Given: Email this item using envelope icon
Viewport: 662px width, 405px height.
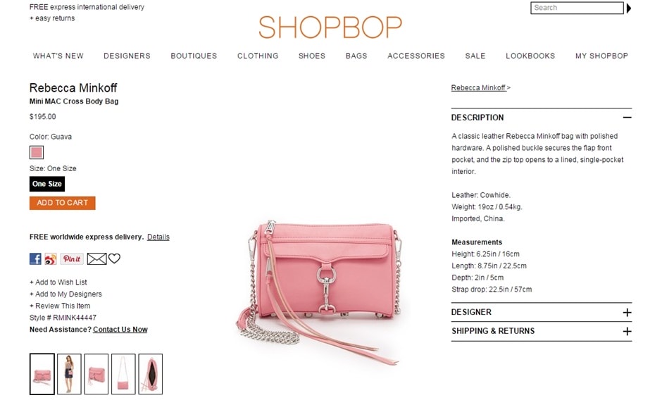Looking at the screenshot, I should 96,258.
